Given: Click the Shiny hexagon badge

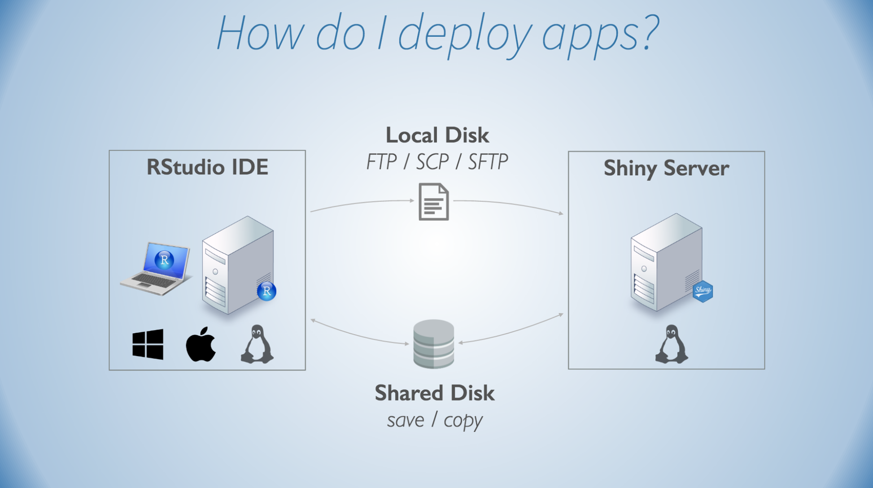Looking at the screenshot, I should click(703, 291).
